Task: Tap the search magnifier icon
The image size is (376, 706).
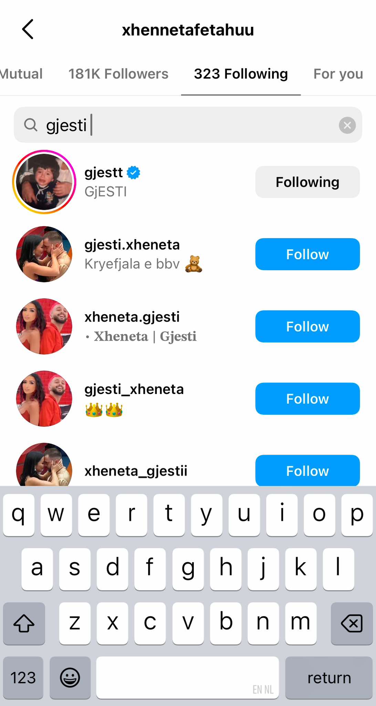Action: coord(31,125)
